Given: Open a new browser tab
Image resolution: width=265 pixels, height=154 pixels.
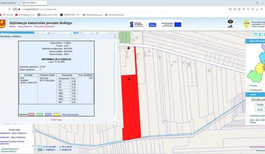Looking at the screenshot, I should tap(50, 3).
